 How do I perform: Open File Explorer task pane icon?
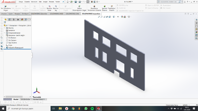(x=197, y=26)
